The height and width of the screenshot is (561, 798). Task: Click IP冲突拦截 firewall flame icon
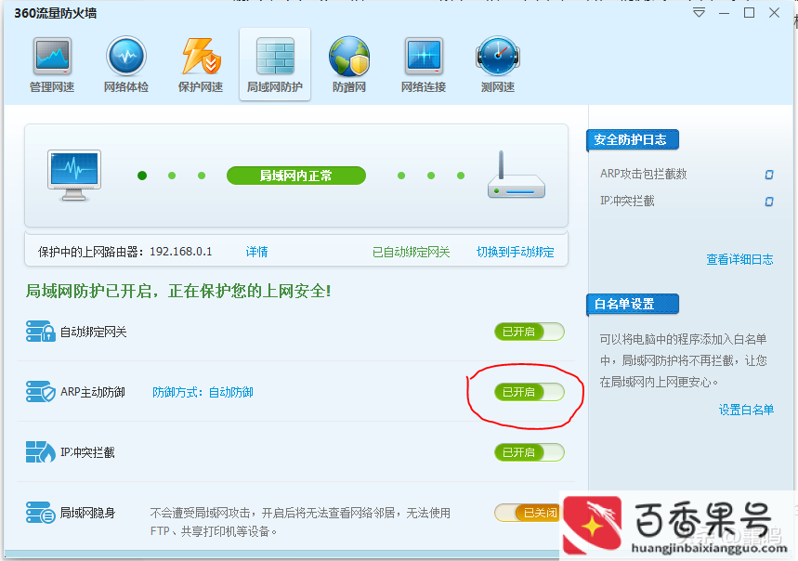click(x=40, y=452)
